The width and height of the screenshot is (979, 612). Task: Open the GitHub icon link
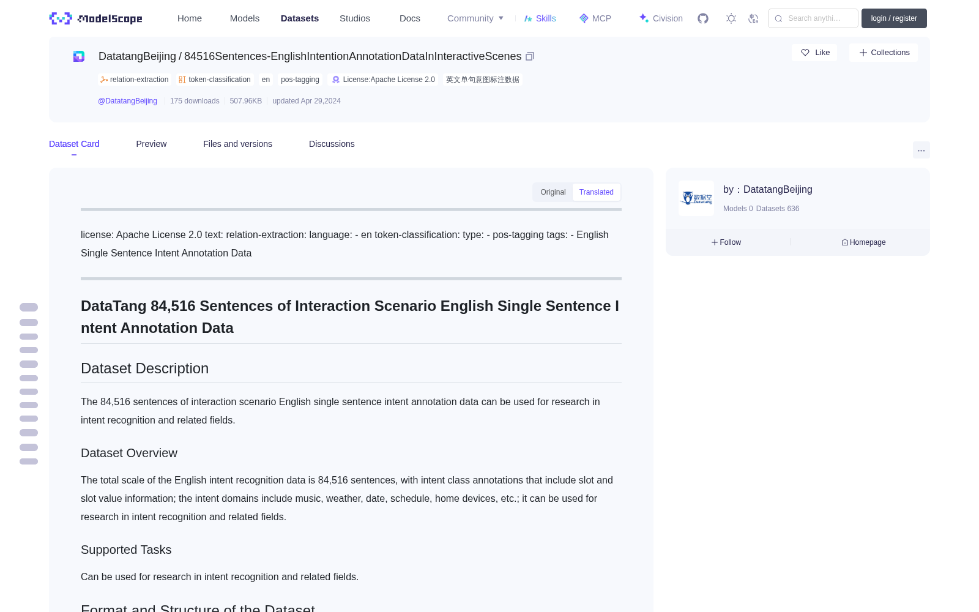coord(703,18)
